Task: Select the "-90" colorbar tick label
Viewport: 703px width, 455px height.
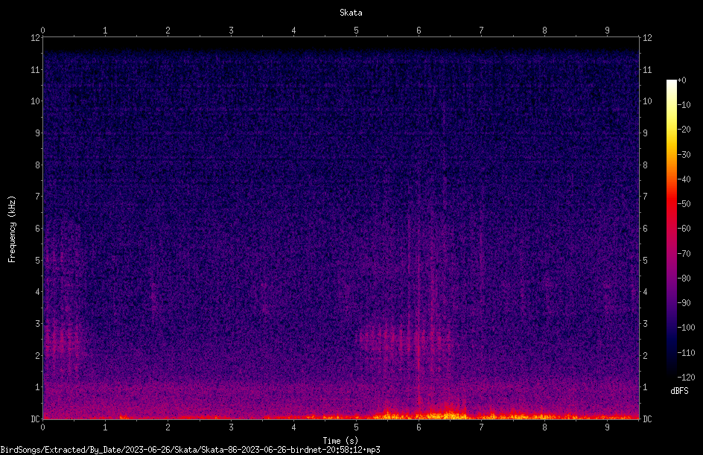Action: coord(684,303)
